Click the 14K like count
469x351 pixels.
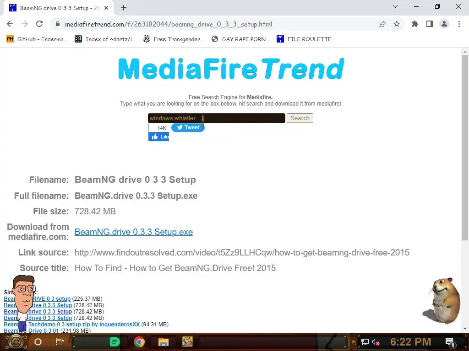(x=162, y=128)
